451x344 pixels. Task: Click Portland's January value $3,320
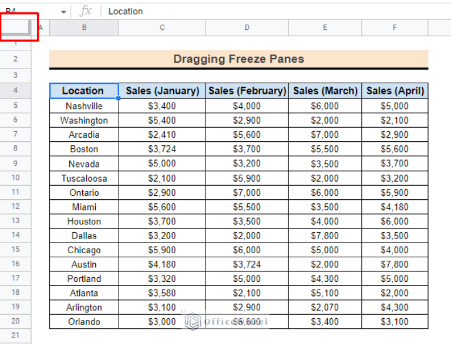(162, 279)
